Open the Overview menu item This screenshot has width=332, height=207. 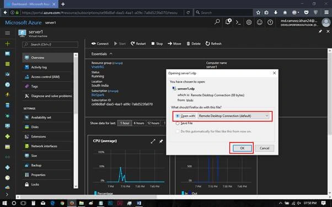click(47, 57)
